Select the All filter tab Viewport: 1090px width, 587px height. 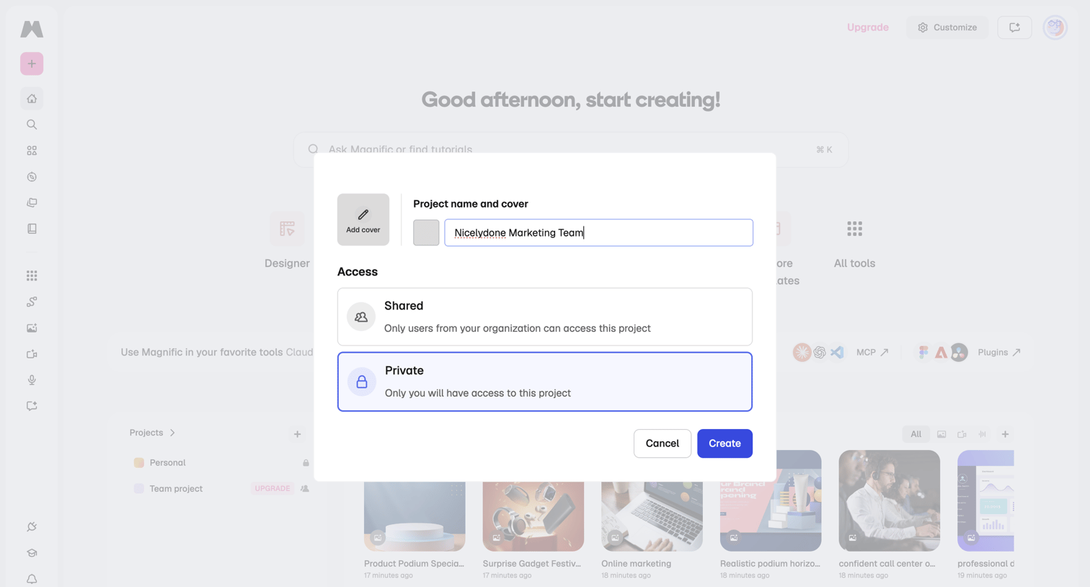click(916, 434)
